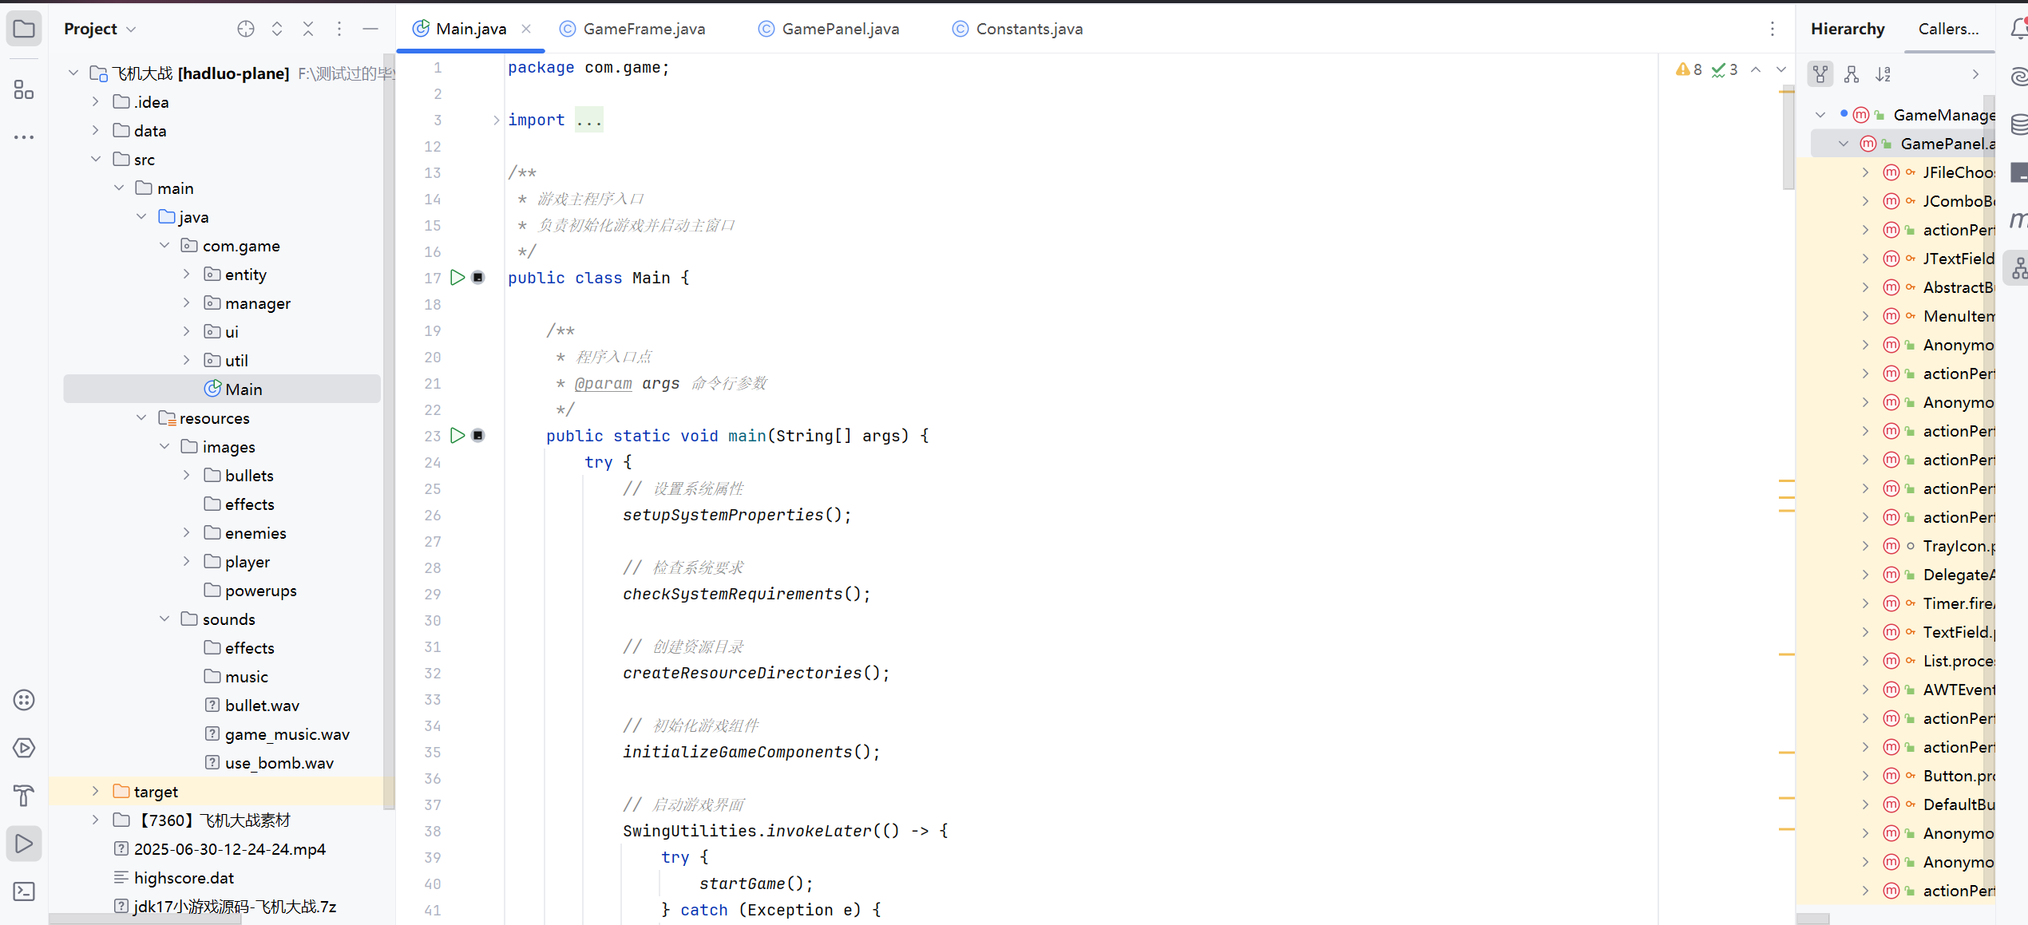Screen dimensions: 2028x925
Task: Open the Structure tool window icon
Action: click(24, 89)
